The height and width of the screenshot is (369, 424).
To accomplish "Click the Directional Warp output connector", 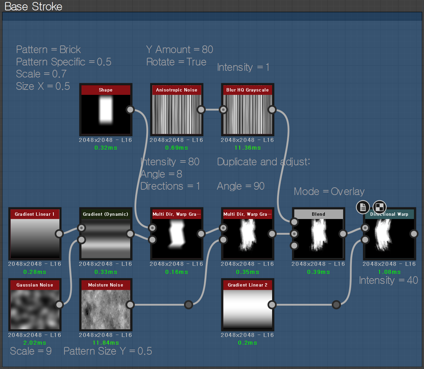I will [414, 234].
